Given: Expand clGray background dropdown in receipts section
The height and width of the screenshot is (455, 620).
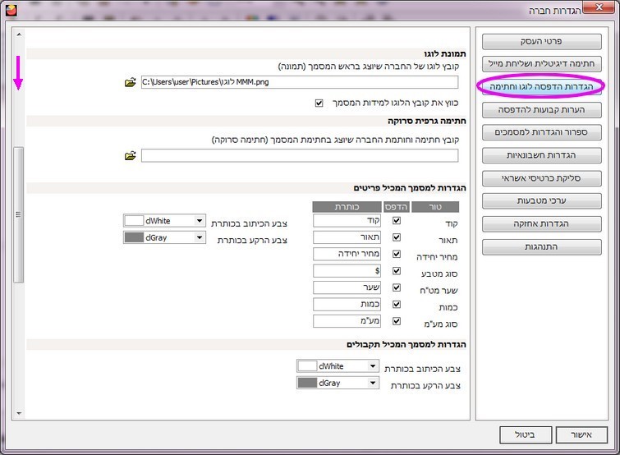Looking at the screenshot, I should [373, 383].
